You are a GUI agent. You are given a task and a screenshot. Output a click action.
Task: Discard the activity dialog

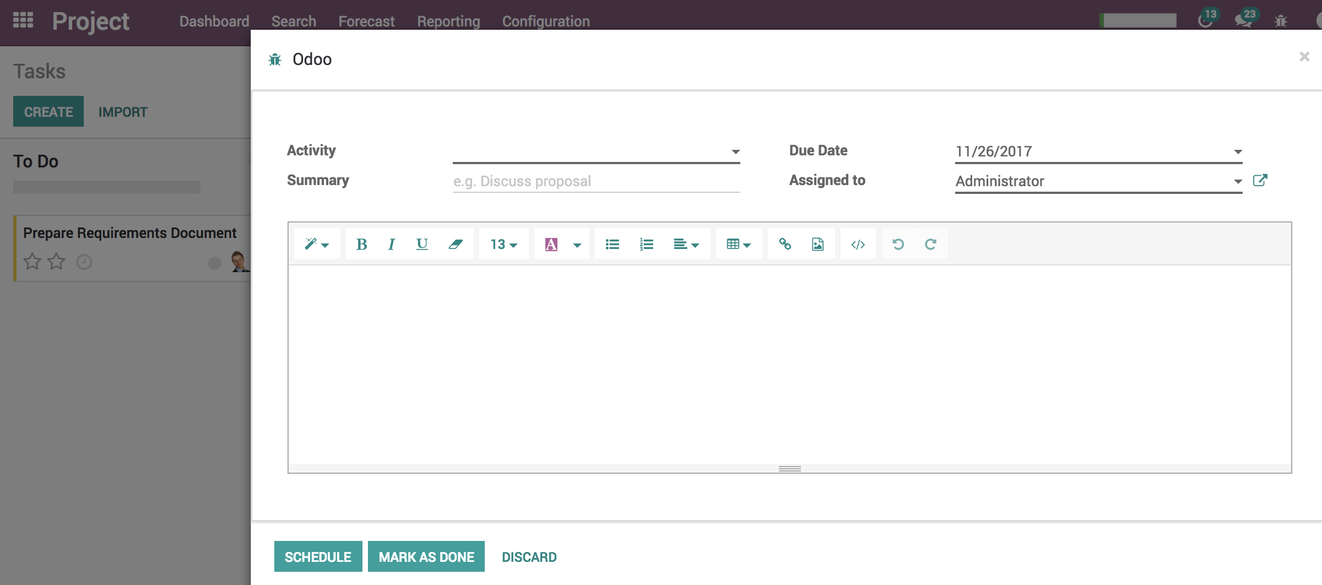click(x=529, y=557)
